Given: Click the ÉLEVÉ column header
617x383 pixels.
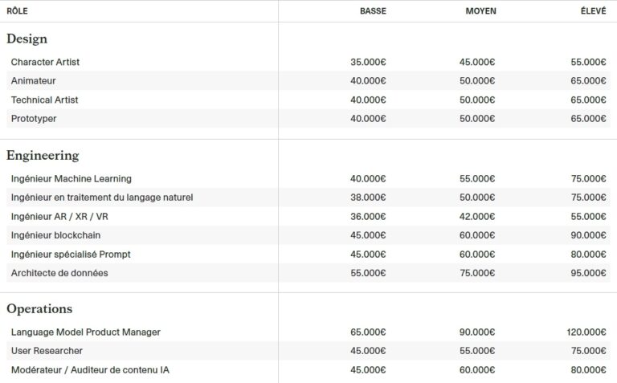Looking at the screenshot, I should coord(593,11).
